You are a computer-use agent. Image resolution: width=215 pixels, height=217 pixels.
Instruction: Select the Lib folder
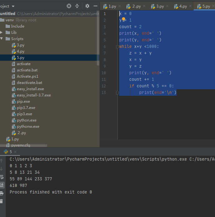pyautogui.click(x=14, y=33)
